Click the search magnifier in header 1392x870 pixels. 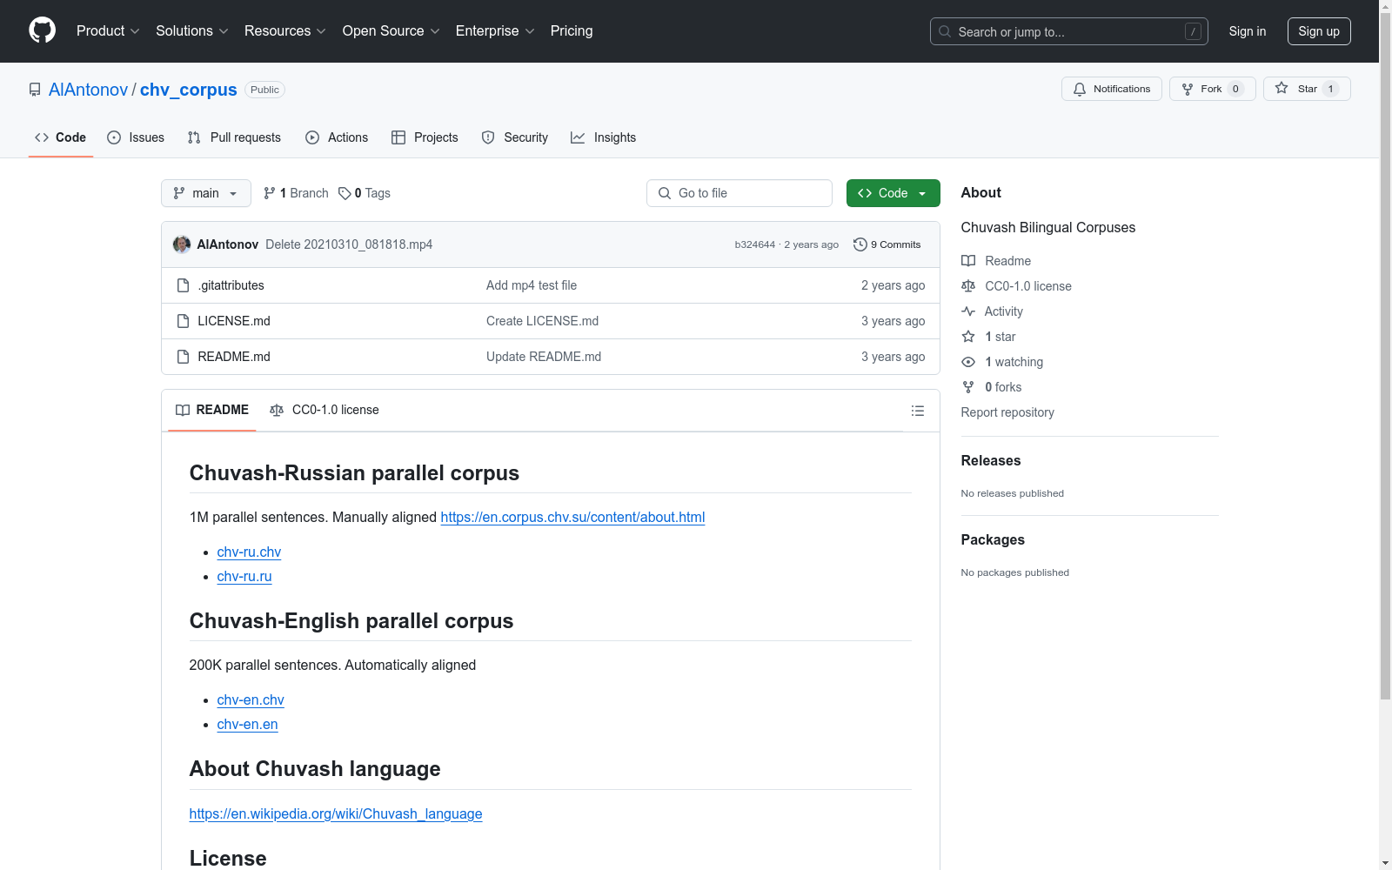[945, 31]
